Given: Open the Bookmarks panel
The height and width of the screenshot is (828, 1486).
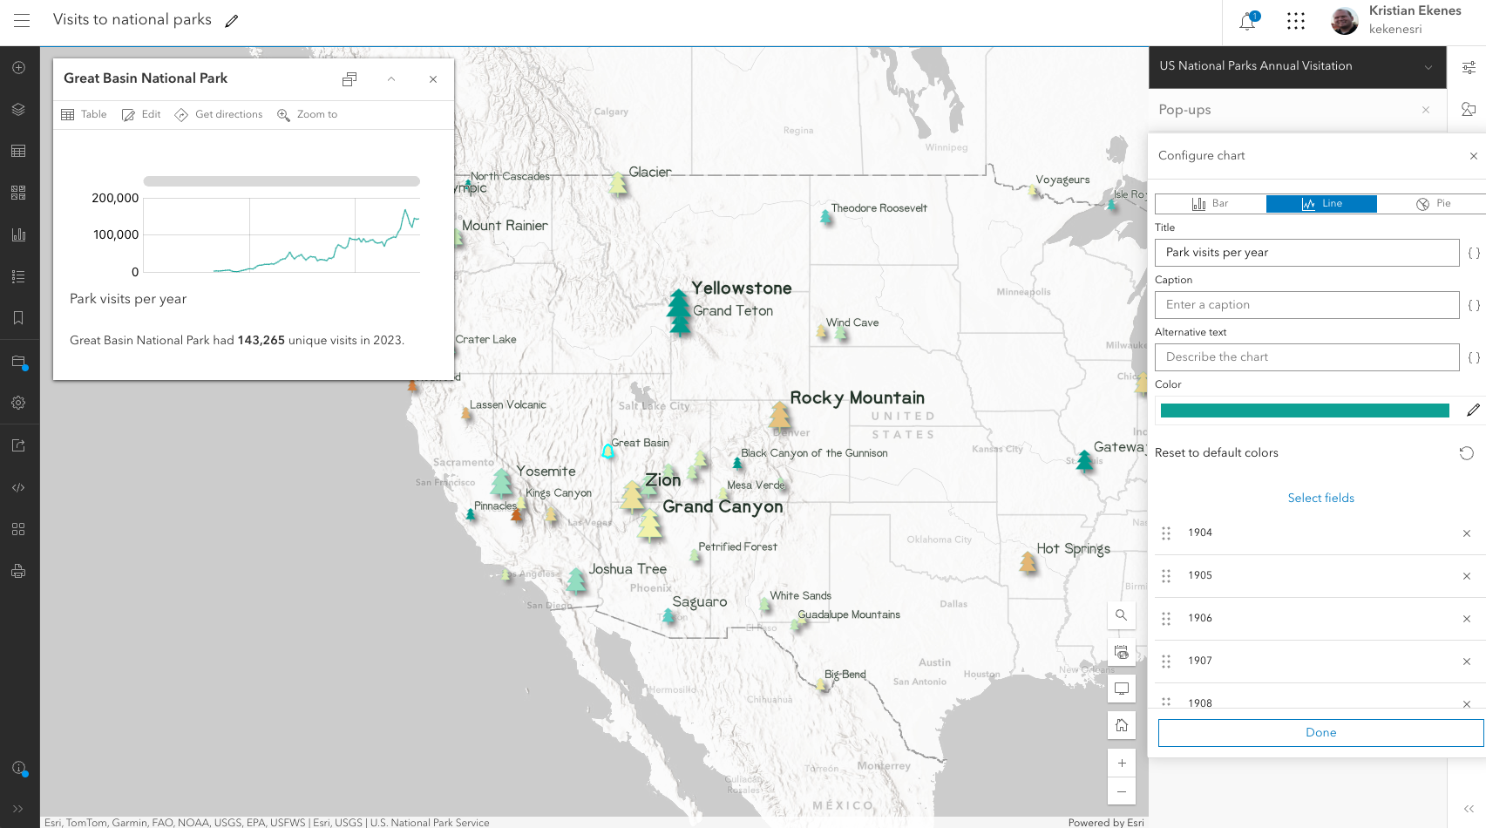Looking at the screenshot, I should (x=18, y=317).
